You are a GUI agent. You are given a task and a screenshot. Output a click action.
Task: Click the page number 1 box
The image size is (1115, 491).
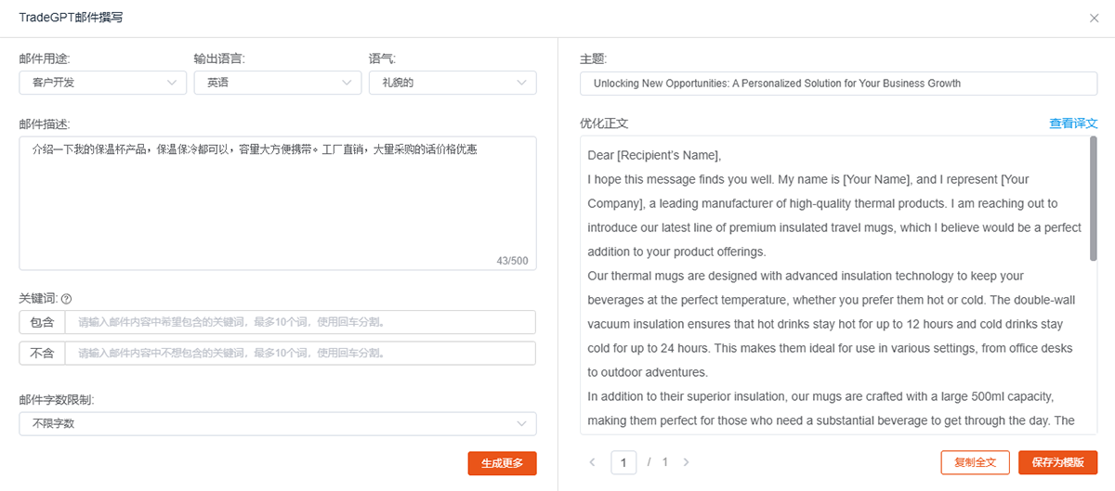tap(623, 462)
